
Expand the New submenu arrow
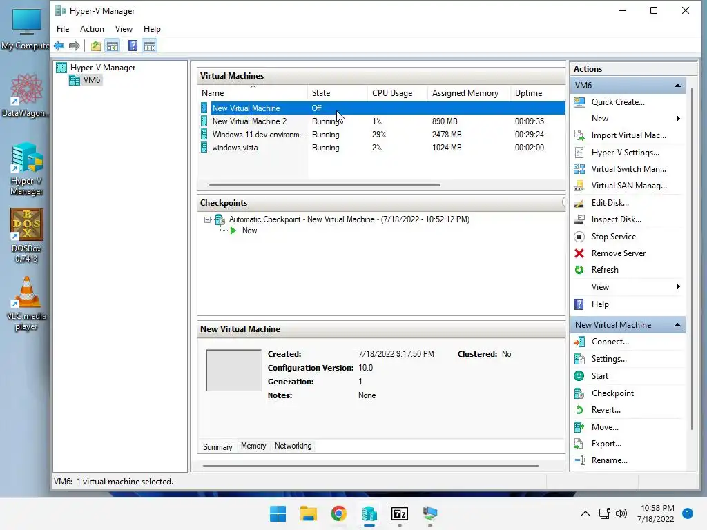pyautogui.click(x=678, y=119)
